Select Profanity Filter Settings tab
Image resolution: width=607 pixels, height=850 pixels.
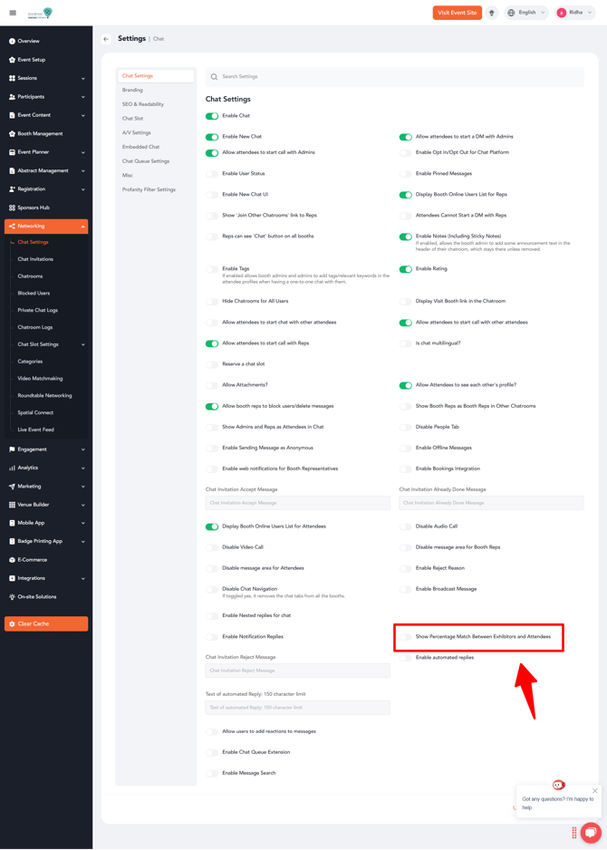point(149,189)
